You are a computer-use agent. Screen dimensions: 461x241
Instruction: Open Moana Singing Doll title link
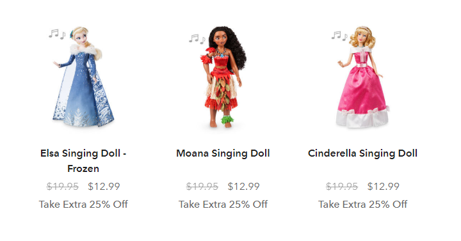tap(223, 153)
